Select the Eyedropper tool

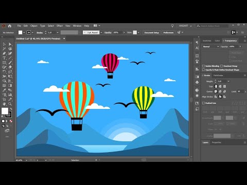[4, 90]
